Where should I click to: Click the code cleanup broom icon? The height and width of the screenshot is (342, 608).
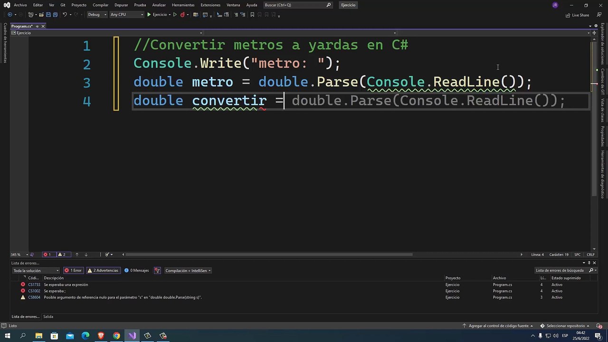[107, 255]
